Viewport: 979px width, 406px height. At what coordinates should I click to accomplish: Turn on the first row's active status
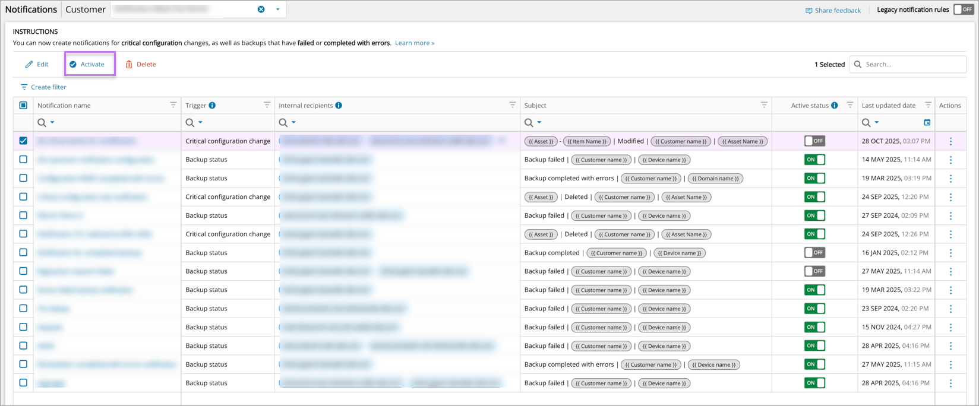[814, 141]
